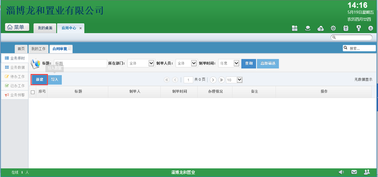Collapse header using double-chevron up icon
378x177 pixels.
[370, 28]
